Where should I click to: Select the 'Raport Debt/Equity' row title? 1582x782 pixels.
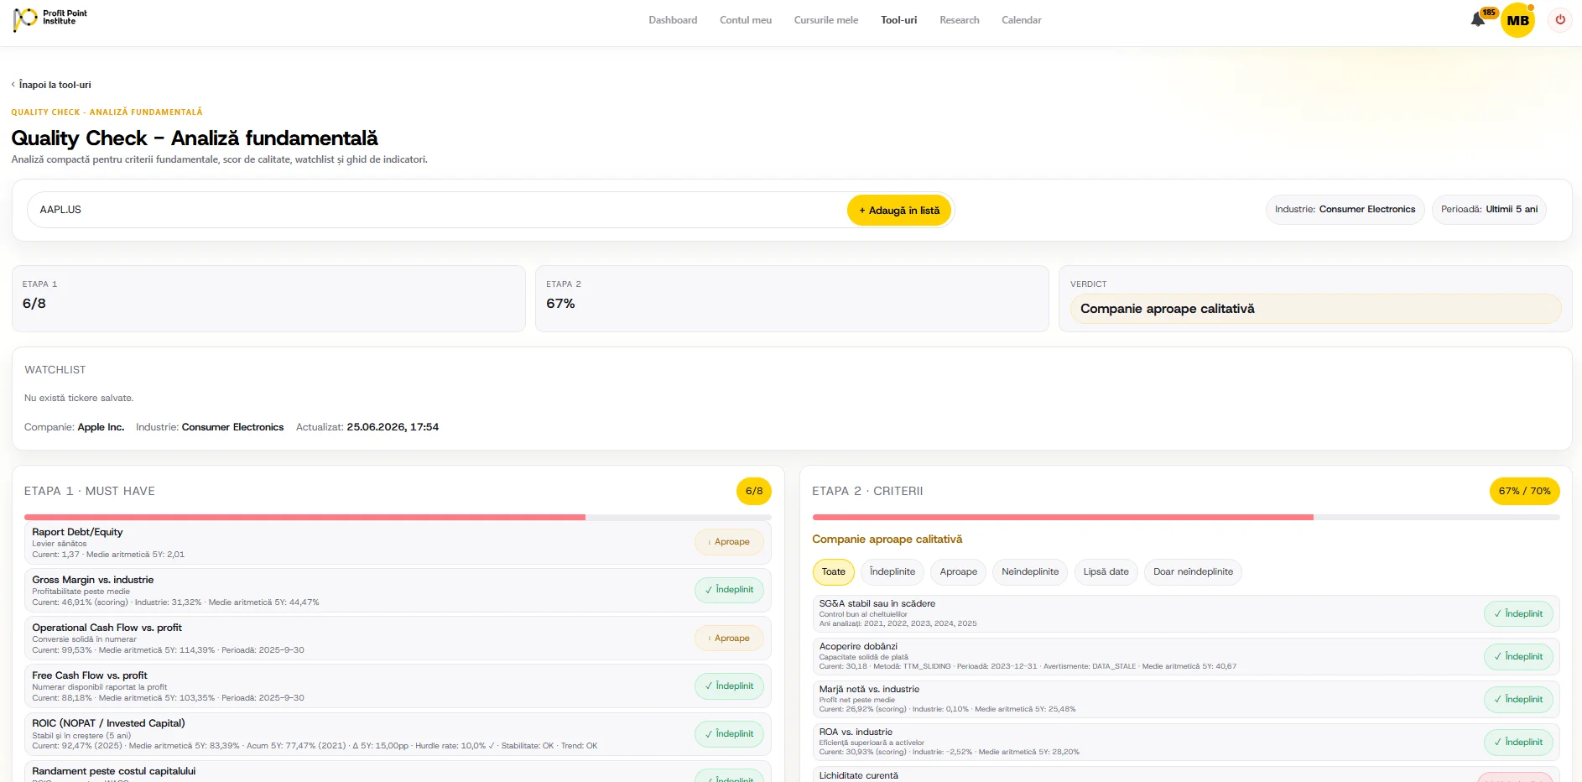pyautogui.click(x=77, y=532)
